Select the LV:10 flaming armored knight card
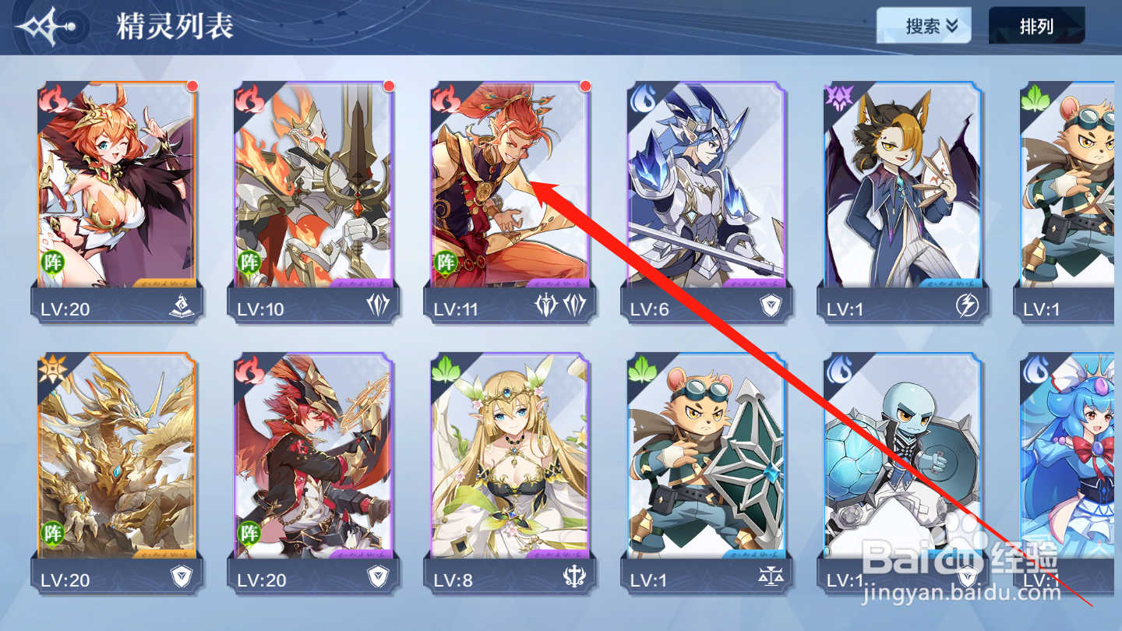The image size is (1122, 631). (314, 199)
